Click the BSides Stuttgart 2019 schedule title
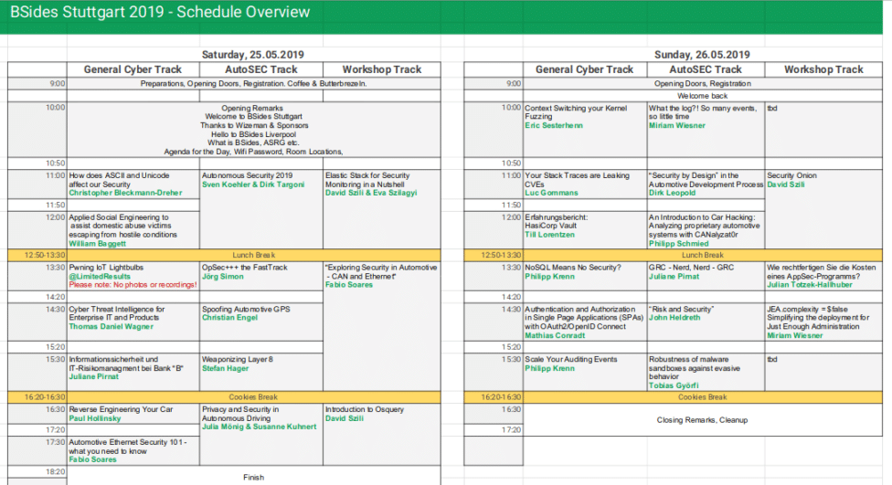892x485 pixels. tap(160, 13)
